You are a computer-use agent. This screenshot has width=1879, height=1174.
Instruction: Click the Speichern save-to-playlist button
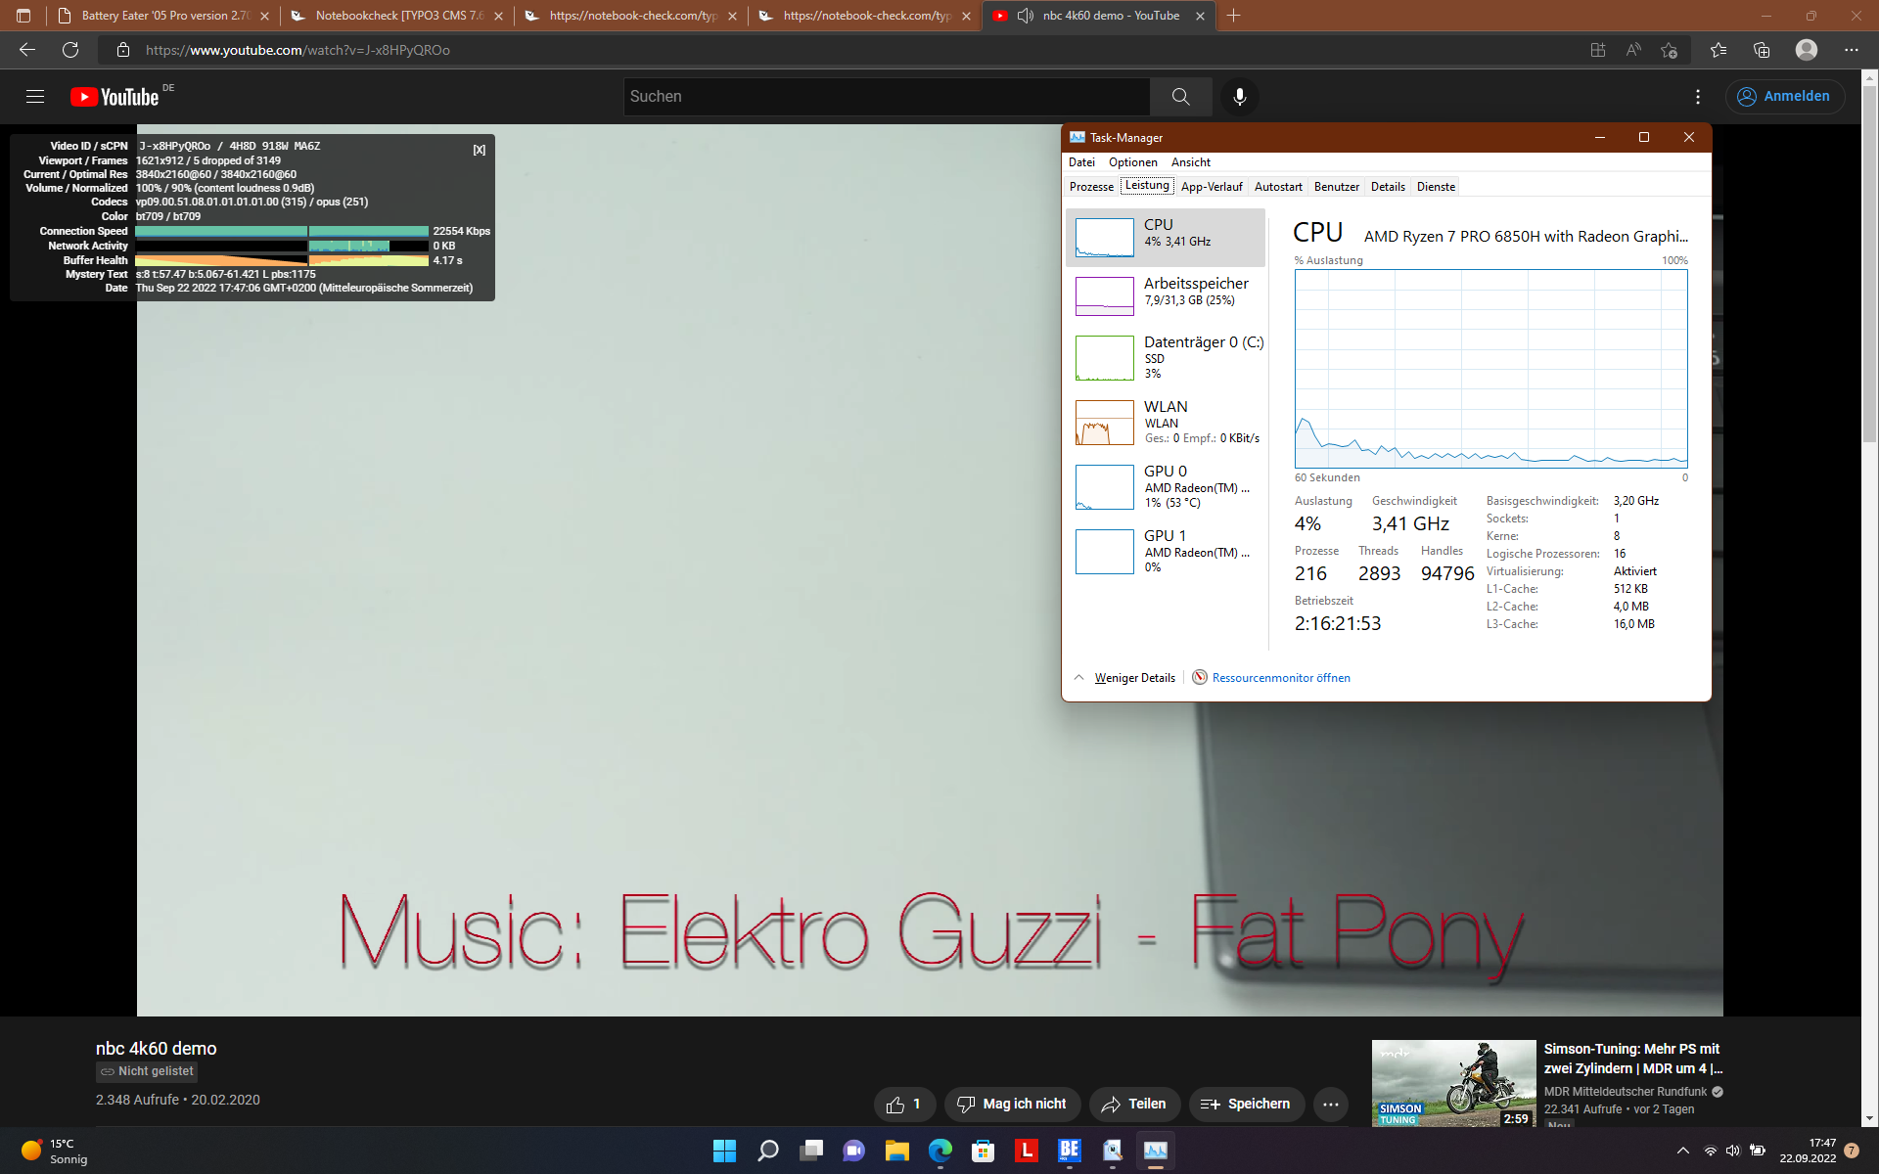click(1246, 1105)
